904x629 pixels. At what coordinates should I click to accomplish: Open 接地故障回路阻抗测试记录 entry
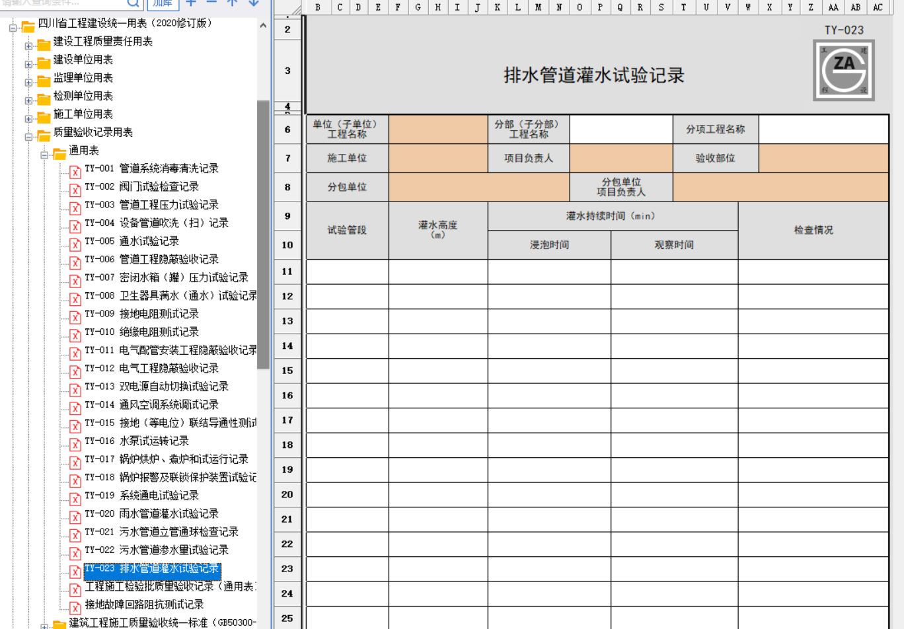(x=144, y=605)
